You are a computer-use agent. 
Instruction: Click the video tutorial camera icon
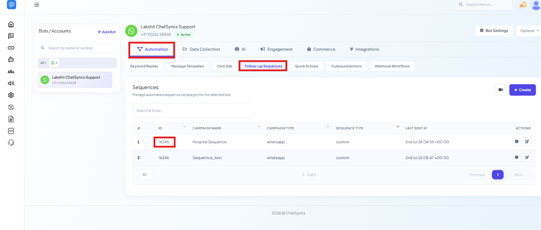(x=501, y=90)
